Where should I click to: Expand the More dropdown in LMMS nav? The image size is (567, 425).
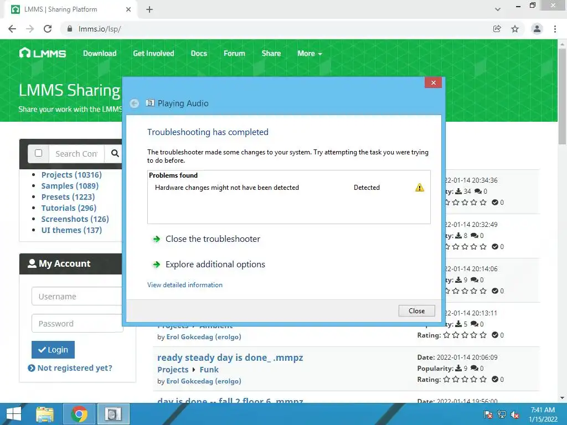[x=310, y=54]
